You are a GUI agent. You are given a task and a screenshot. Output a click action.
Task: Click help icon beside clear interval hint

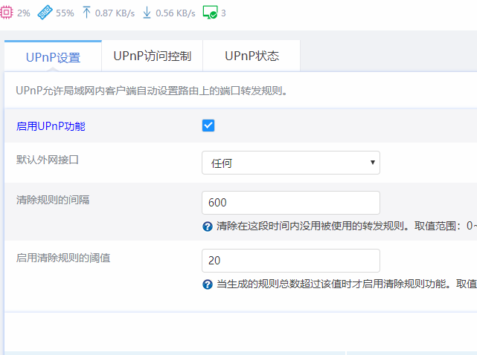coord(208,226)
